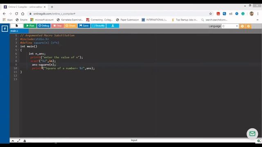
Task: Click the OnlineGDB lightning logo icon
Action: 5,29
